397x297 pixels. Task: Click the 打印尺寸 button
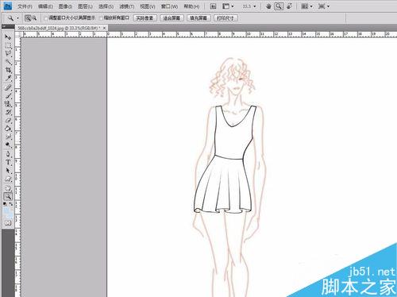click(x=225, y=18)
